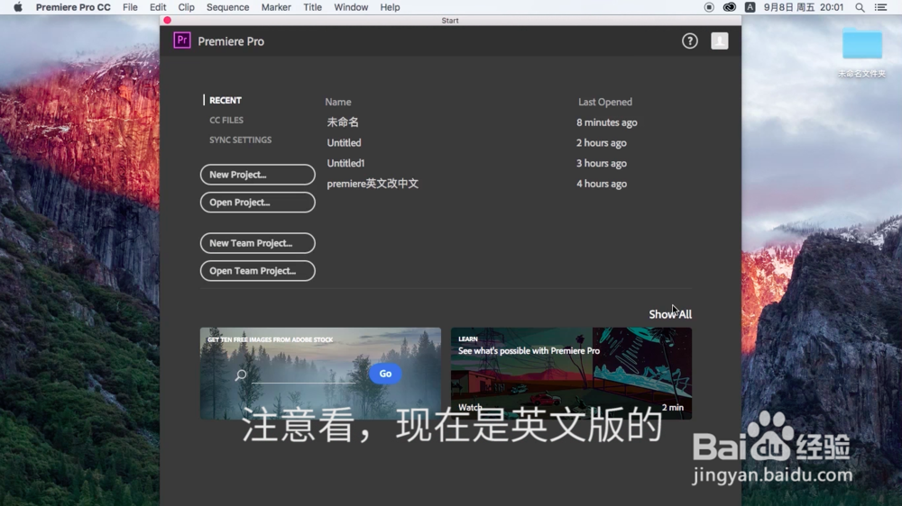Open the desktop folder 未命名文件夹
The image size is (902, 506).
coord(861,52)
